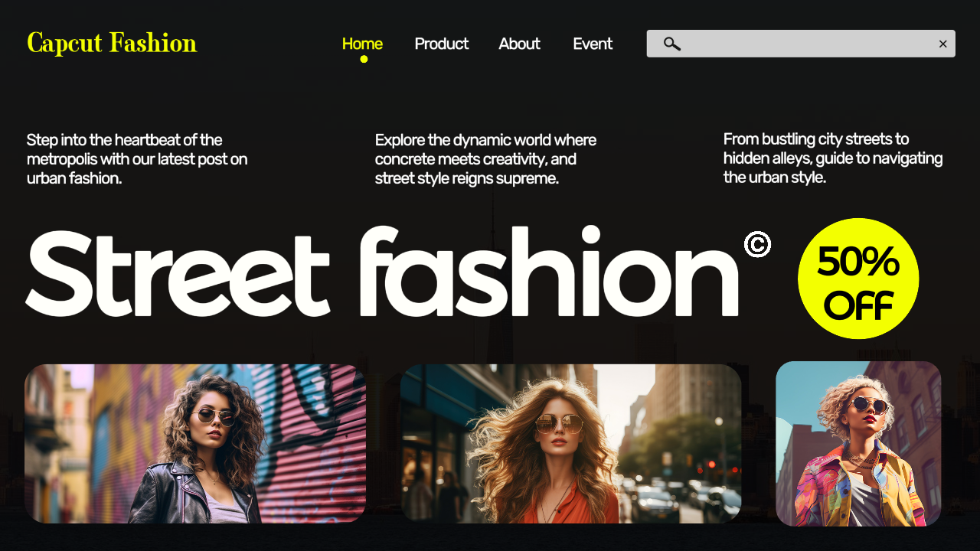Image resolution: width=980 pixels, height=551 pixels.
Task: Click the word Street in the headline
Action: 178,272
